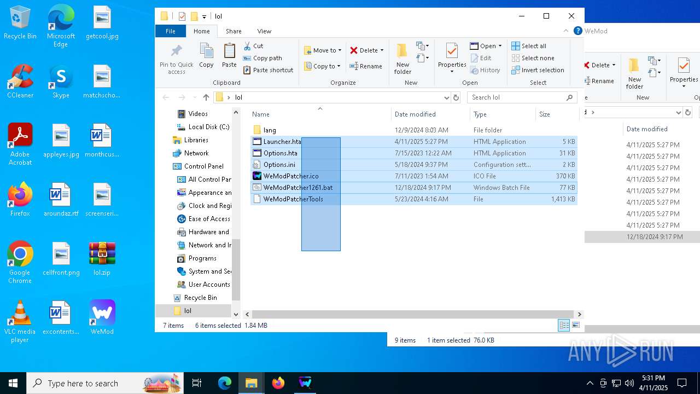Open VLC media player desktop icon
The image size is (700, 394).
coord(20,322)
